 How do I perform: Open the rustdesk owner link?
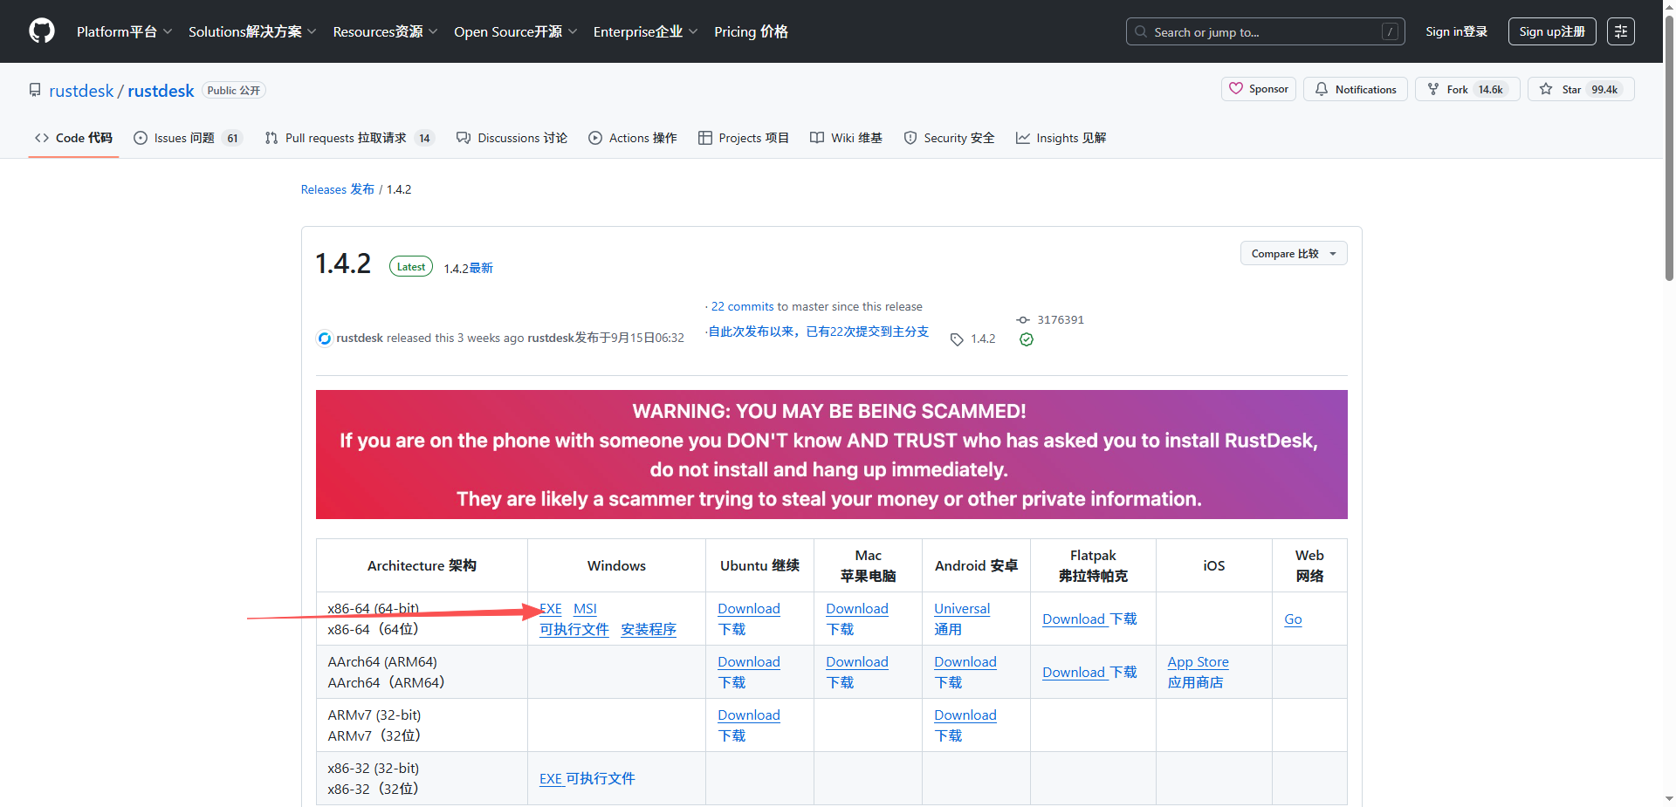tap(81, 91)
